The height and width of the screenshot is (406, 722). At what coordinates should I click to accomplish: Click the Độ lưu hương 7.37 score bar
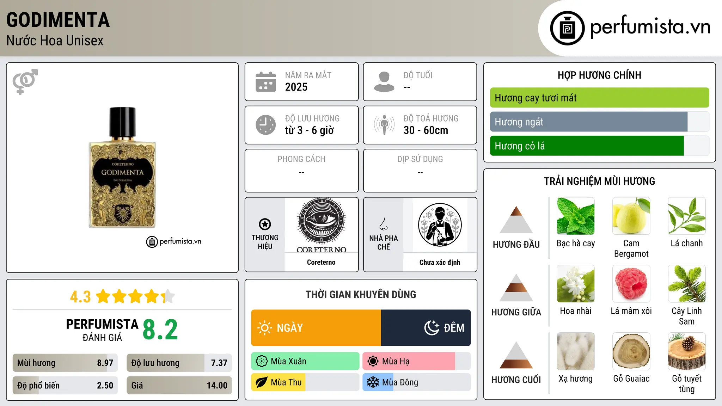pos(179,363)
